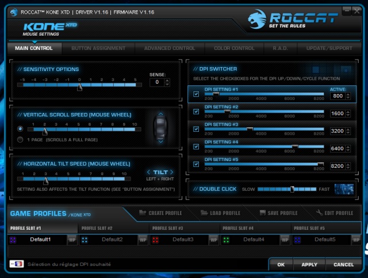Screen dimensions: 368x278
Task: Click the Default3 red profile icon
Action: (155, 240)
